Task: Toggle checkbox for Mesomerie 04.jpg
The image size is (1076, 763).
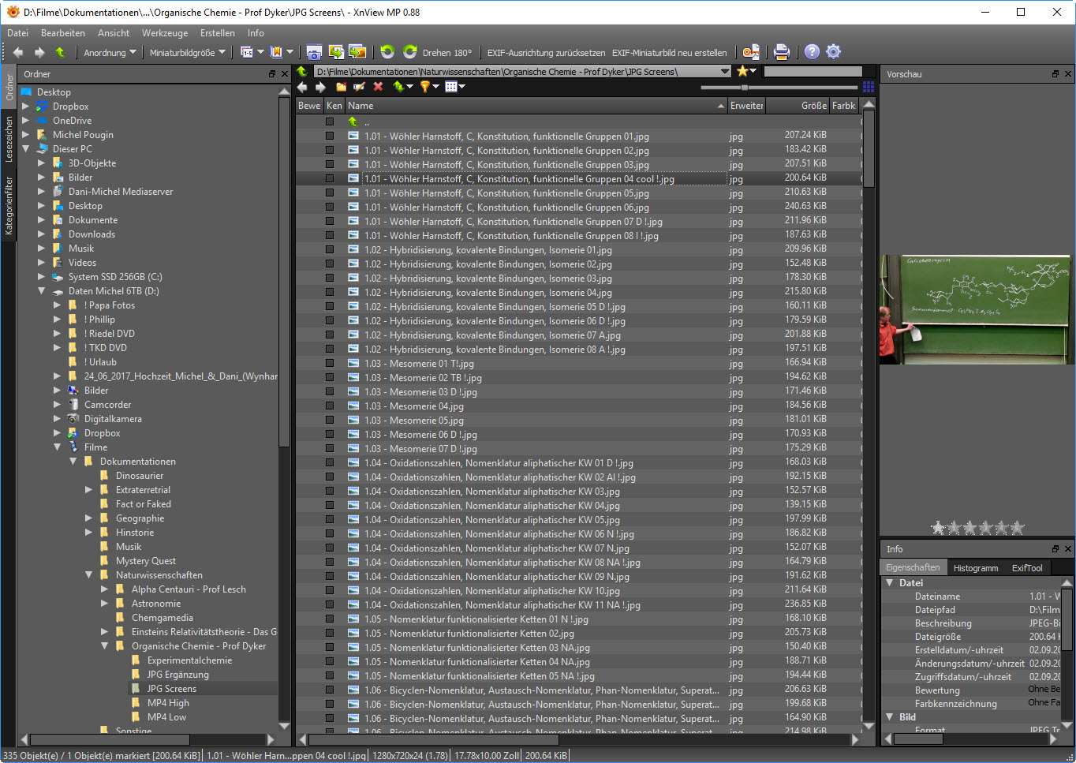Action: click(x=330, y=406)
